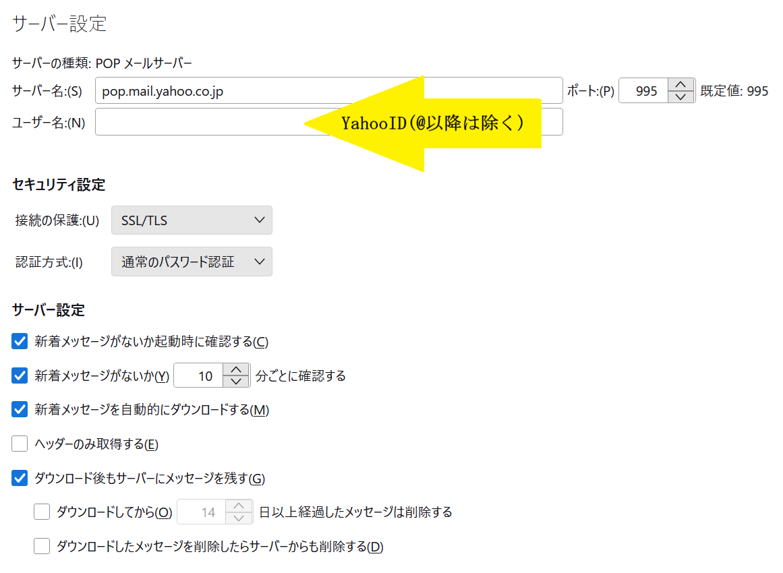This screenshot has width=783, height=573.
Task: Click the ポート number field showing 995
Action: (x=644, y=91)
